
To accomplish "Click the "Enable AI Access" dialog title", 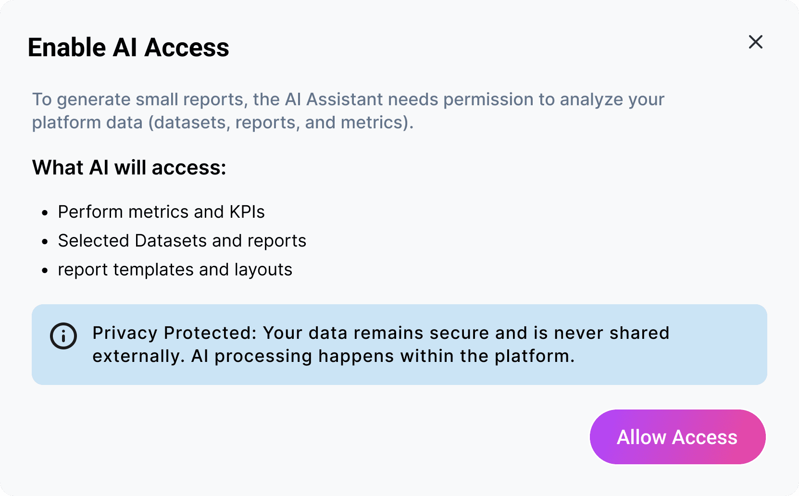I will pos(128,48).
